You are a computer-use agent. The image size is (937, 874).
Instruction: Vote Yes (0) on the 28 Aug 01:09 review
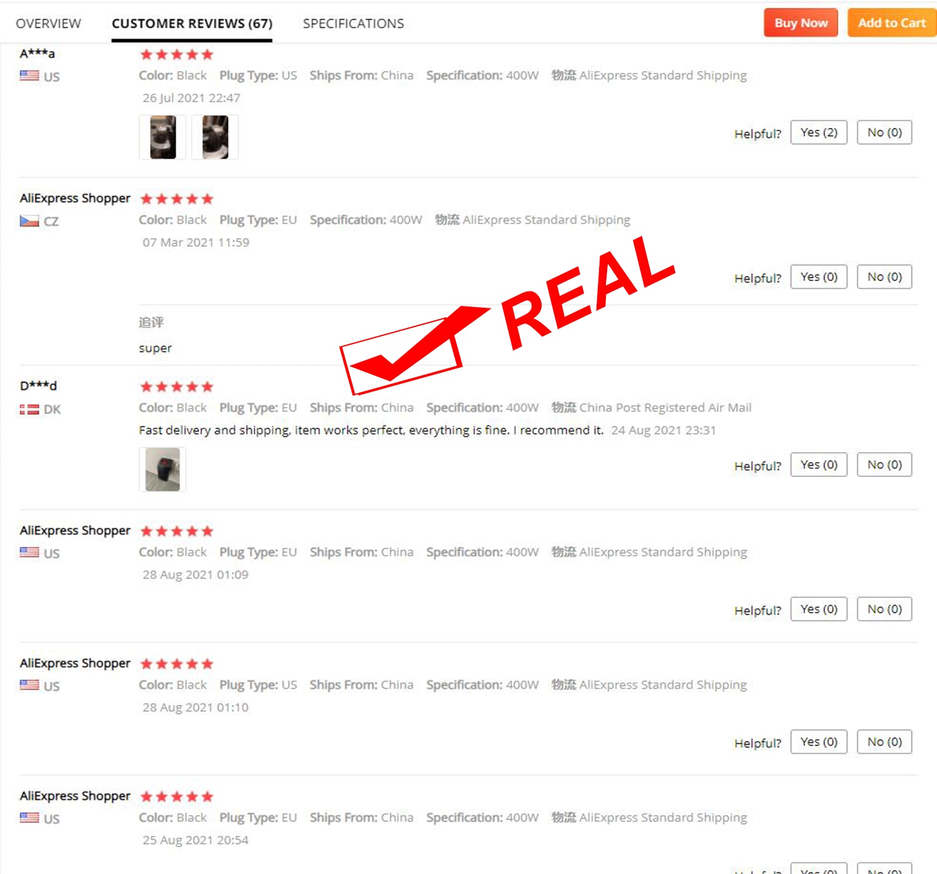tap(819, 609)
